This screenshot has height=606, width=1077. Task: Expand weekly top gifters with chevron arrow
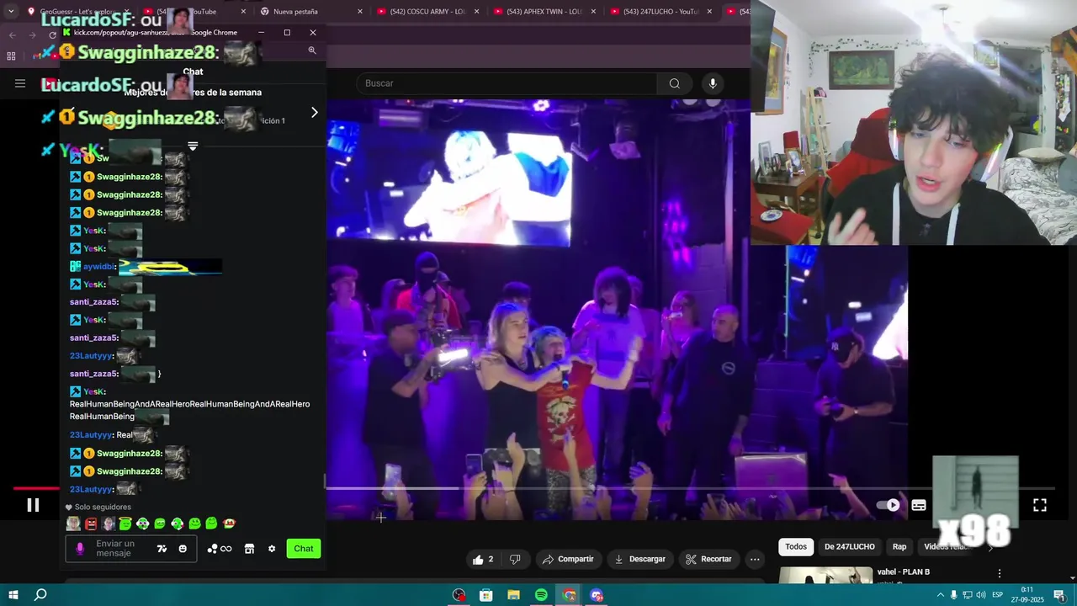315,112
